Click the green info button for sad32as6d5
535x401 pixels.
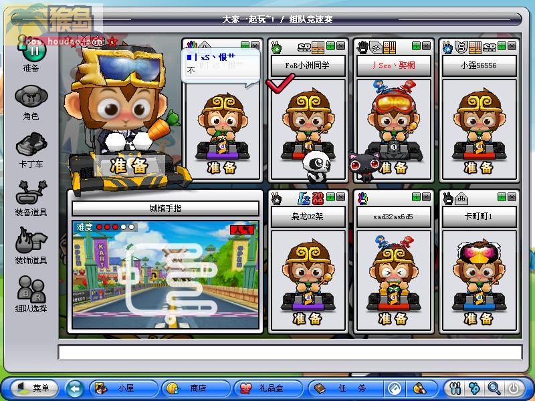point(416,196)
